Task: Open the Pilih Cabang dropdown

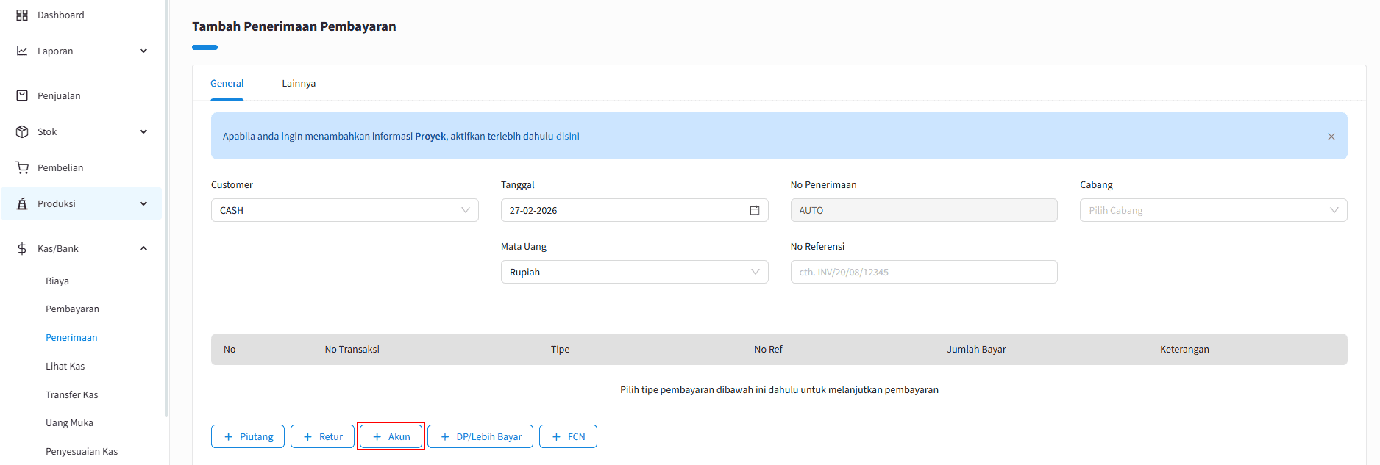Action: click(x=1212, y=210)
